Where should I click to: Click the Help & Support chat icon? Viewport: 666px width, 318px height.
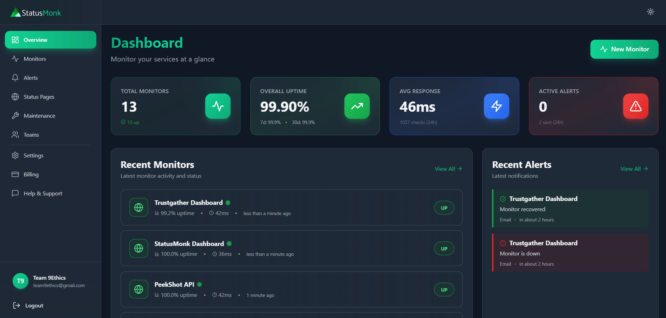pyautogui.click(x=15, y=193)
